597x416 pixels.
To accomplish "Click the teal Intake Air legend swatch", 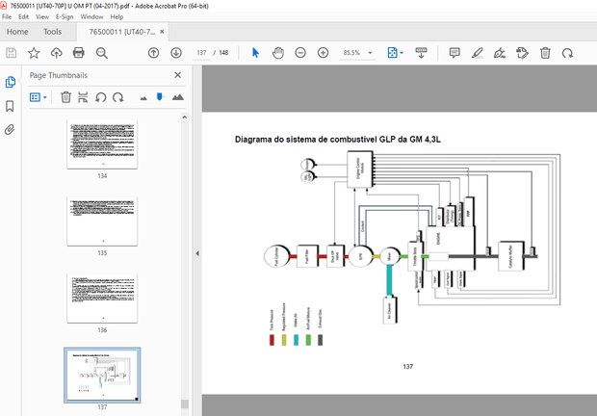I will (297, 340).
